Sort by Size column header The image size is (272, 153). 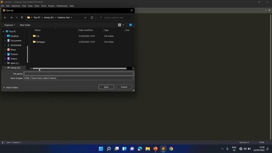point(127,30)
